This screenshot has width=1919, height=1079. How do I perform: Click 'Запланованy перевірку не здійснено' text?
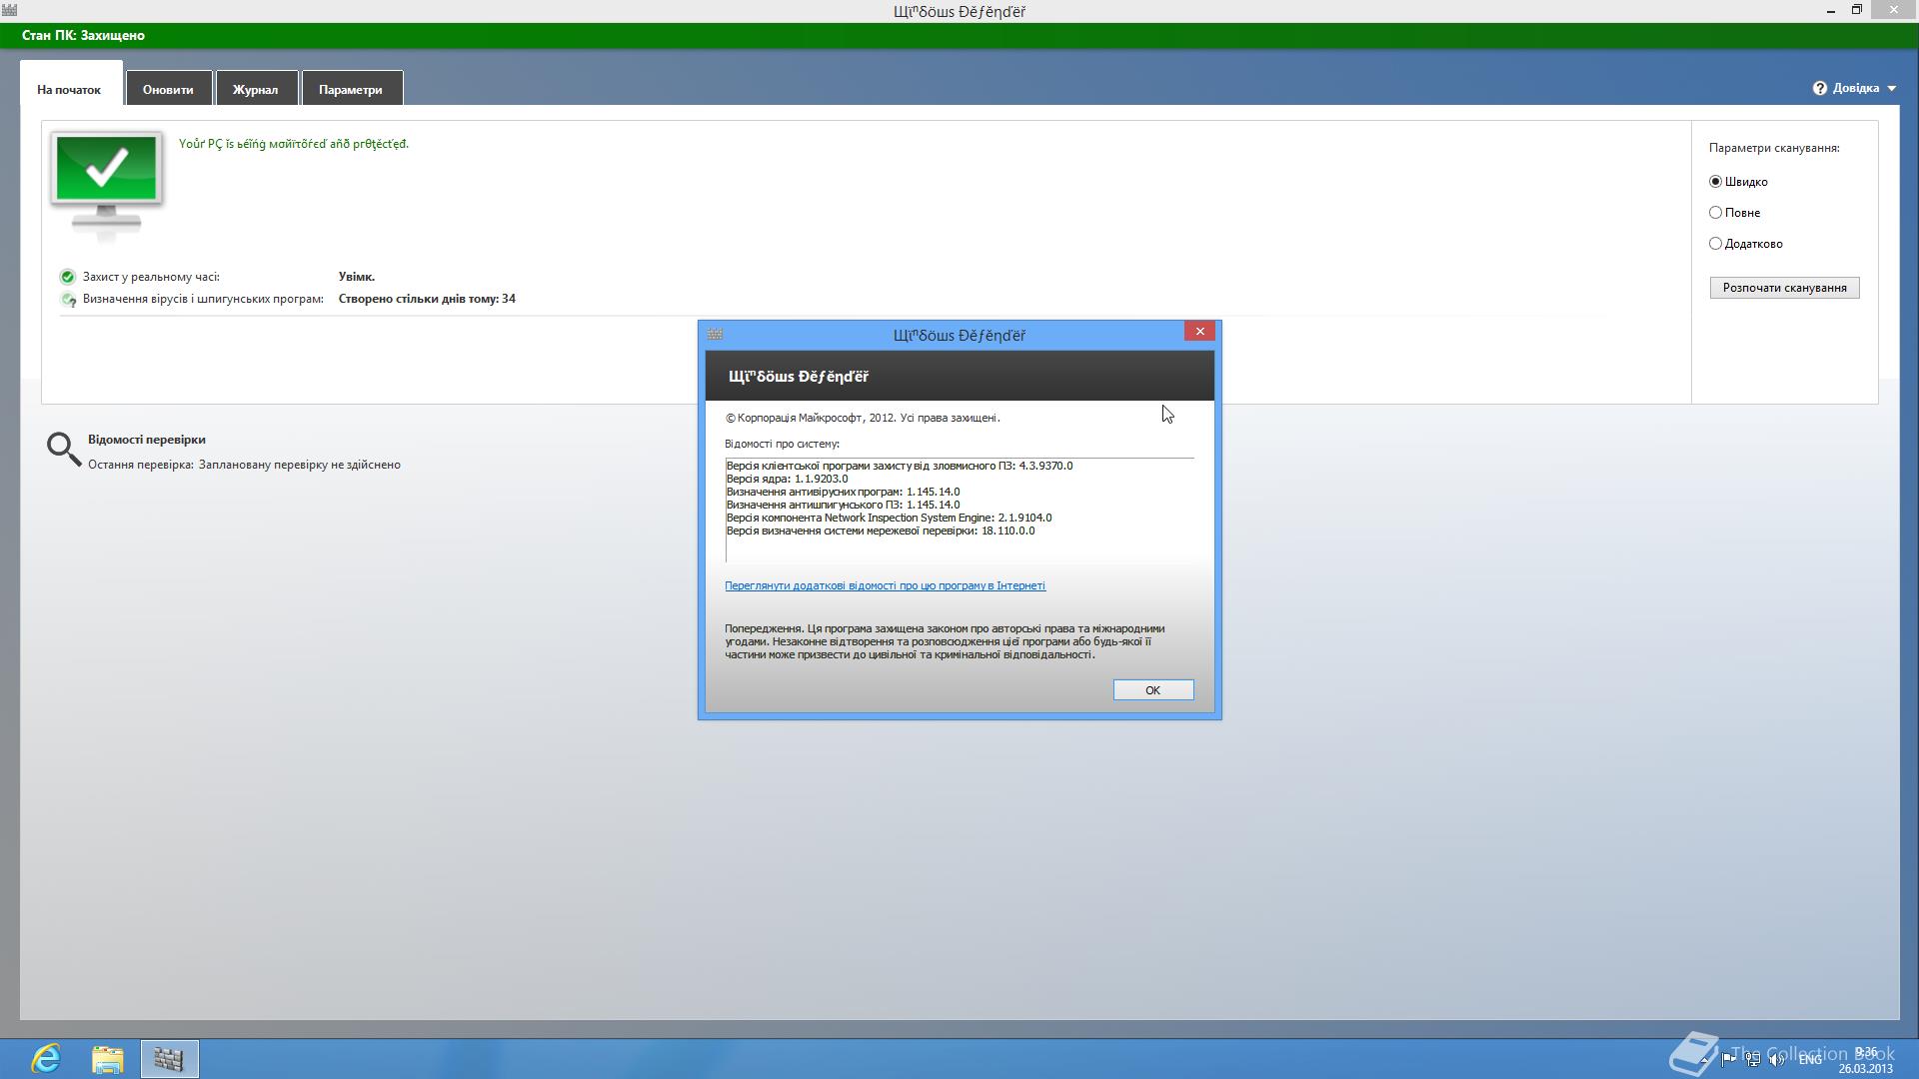tap(299, 465)
